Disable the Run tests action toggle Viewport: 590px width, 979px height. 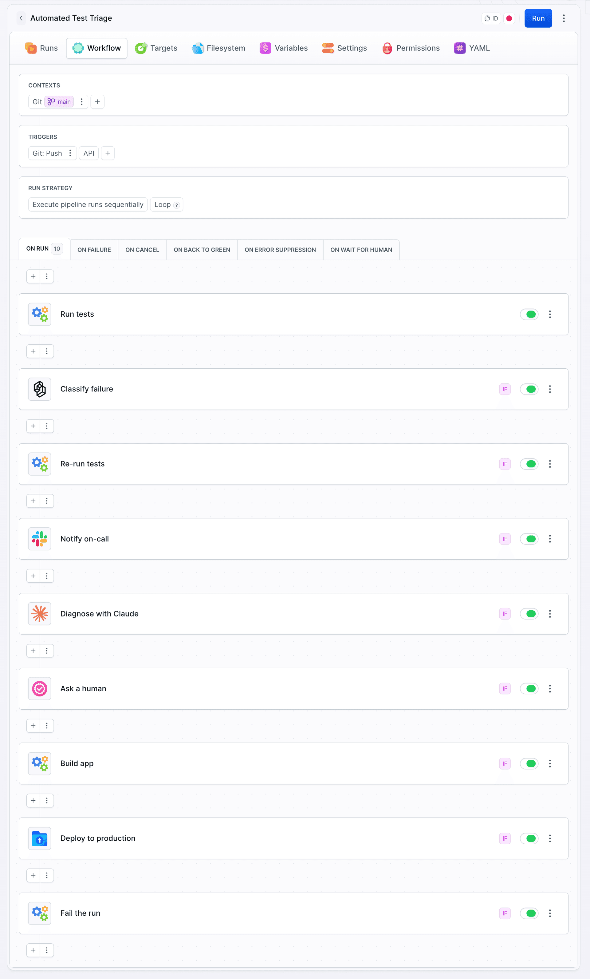(529, 314)
